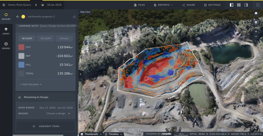263x136 pixels.
Task: Select the Contours tab
Action: point(64,38)
